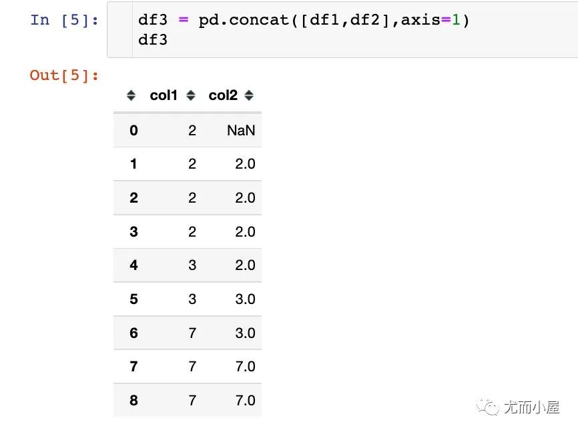Screen dimensions: 578x432
Task: Click col2 value 3.0 in row 5
Action: click(245, 299)
